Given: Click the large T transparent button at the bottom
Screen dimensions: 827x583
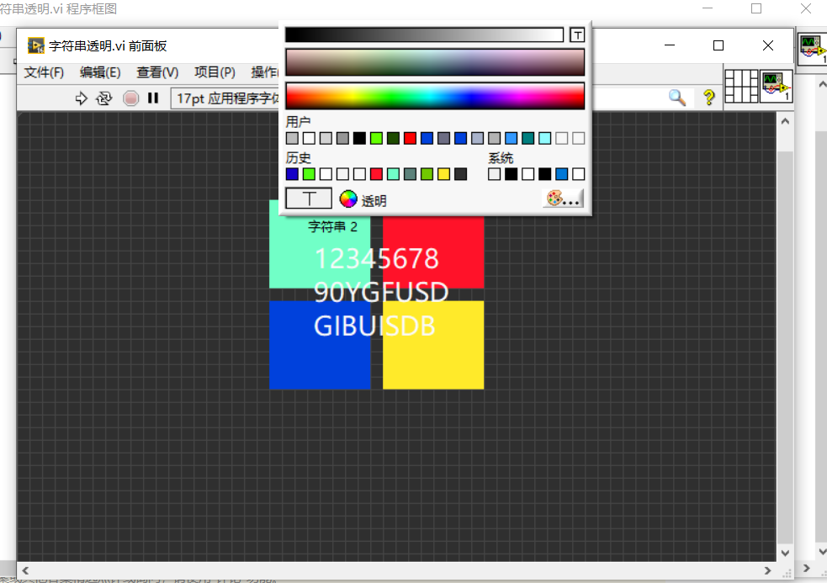Looking at the screenshot, I should coord(309,199).
